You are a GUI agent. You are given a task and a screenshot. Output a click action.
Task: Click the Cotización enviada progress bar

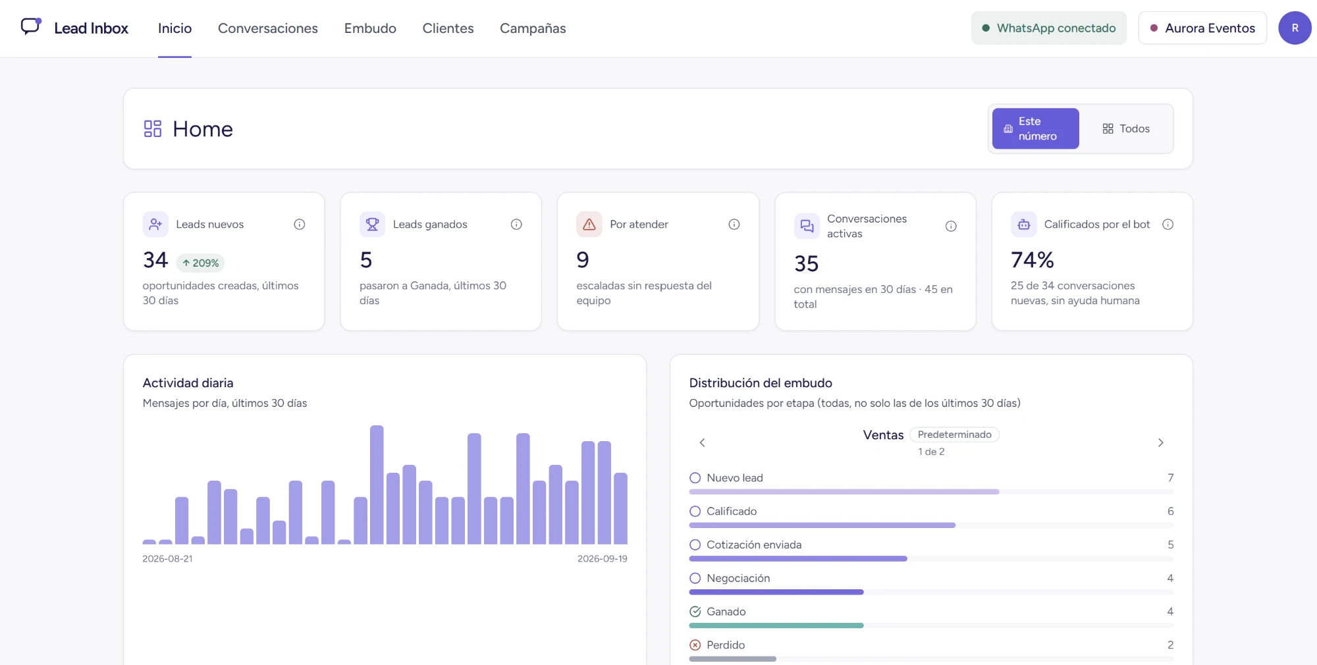coord(931,559)
